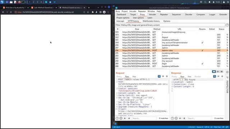Switch request view to Hex

(134, 76)
